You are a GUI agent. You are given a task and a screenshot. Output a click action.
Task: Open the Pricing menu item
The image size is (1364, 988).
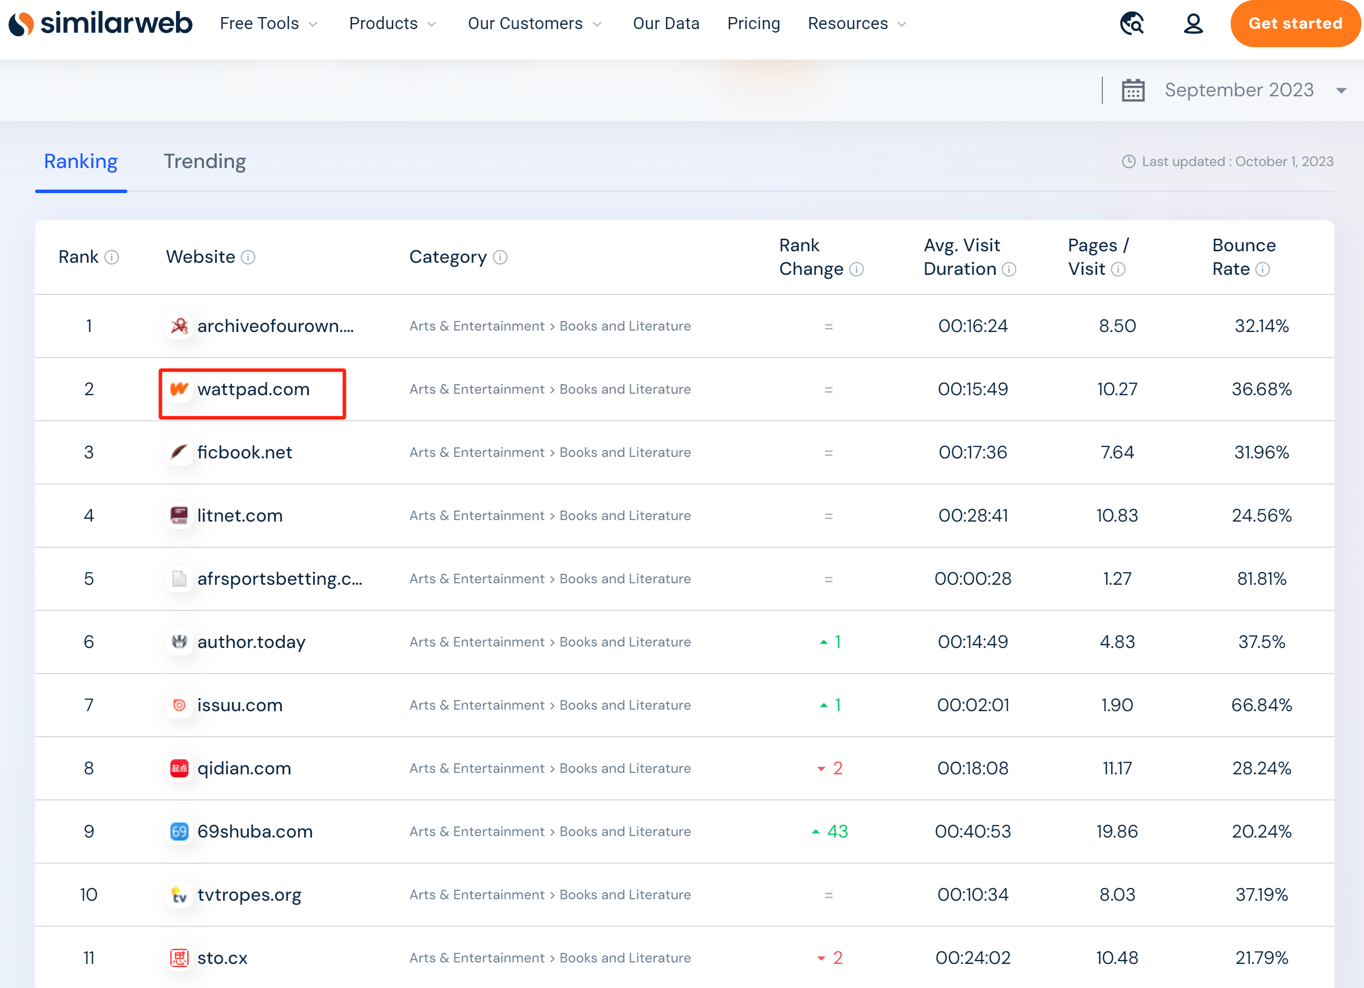753,24
